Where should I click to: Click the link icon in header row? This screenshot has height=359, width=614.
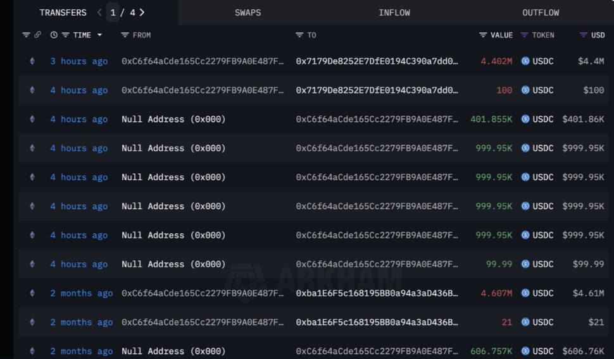pyautogui.click(x=37, y=35)
